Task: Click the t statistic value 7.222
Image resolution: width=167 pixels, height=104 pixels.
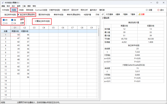Action: [x=137, y=52]
